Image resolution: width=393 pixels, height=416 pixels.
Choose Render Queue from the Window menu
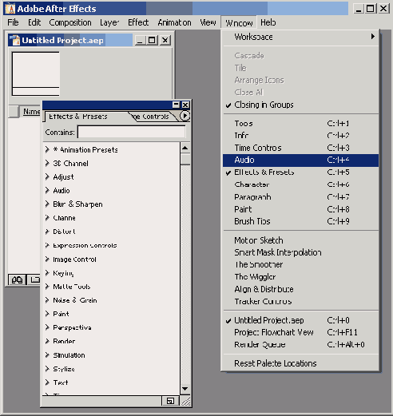[301, 345]
